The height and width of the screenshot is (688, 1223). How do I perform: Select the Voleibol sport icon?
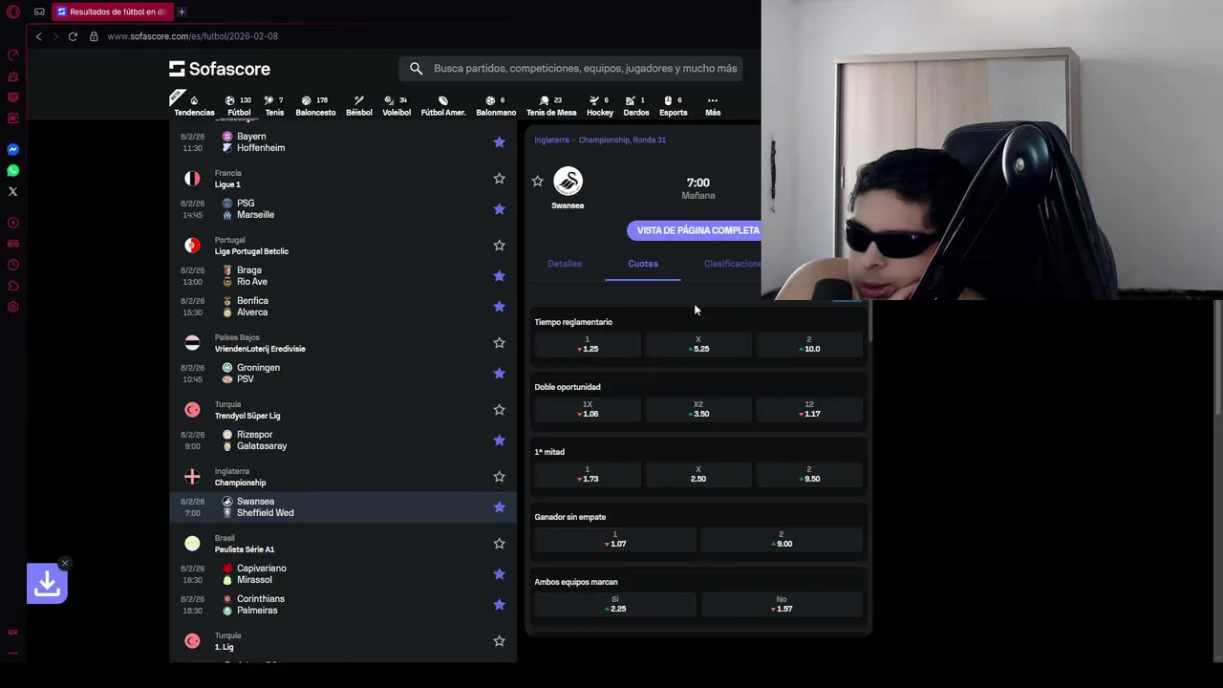pyautogui.click(x=397, y=105)
